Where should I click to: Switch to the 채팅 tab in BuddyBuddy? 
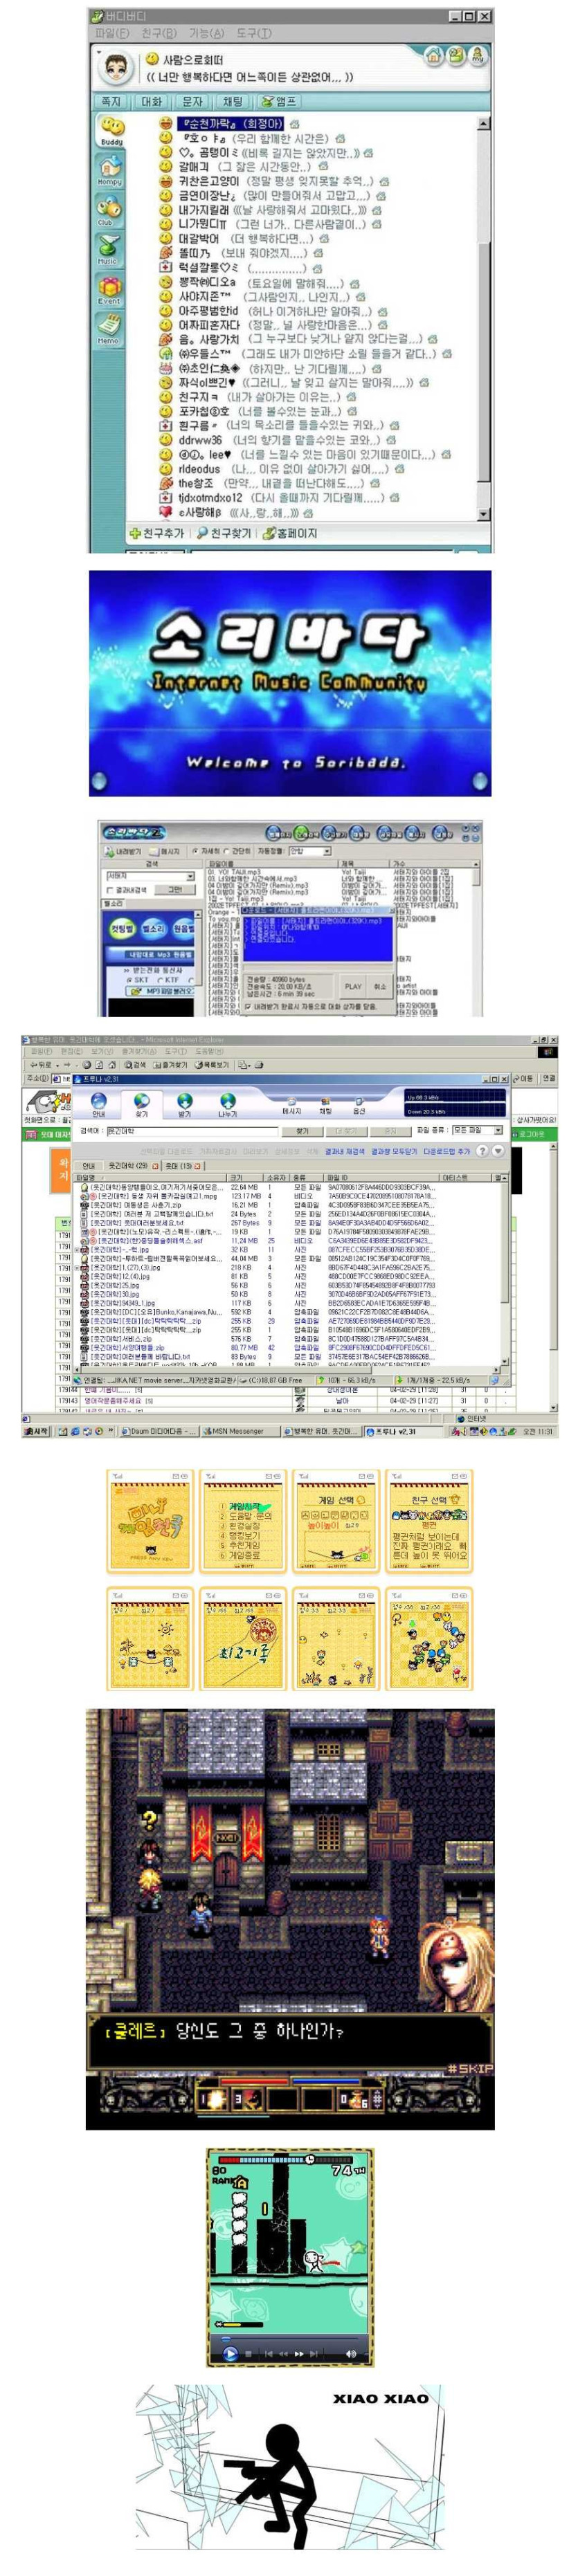point(232,101)
